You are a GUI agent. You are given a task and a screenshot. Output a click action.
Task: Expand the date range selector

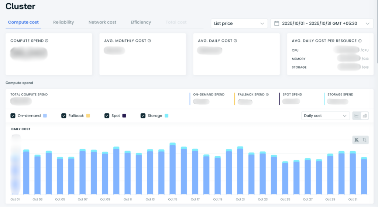point(322,23)
